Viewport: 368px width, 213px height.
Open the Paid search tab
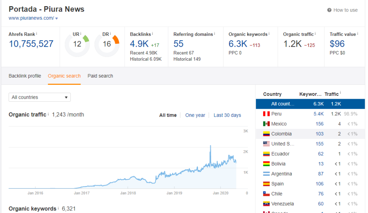pyautogui.click(x=100, y=76)
